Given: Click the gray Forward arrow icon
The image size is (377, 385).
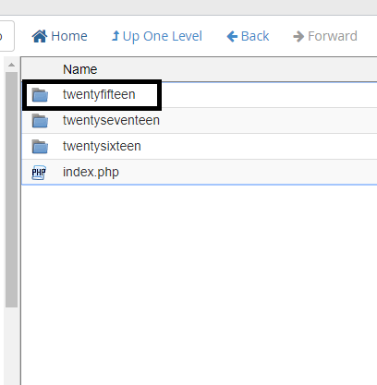Looking at the screenshot, I should (298, 36).
